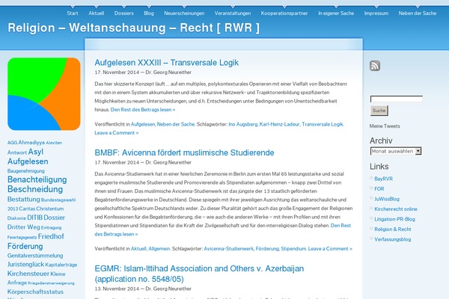449x299 pixels.
Task: Open the Avicenna-Studienwerk tag link
Action: [228, 249]
